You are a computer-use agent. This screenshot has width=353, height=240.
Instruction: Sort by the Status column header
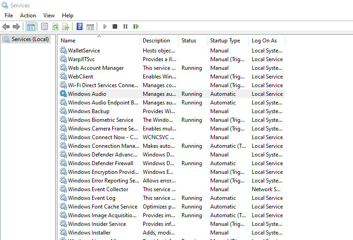point(193,41)
